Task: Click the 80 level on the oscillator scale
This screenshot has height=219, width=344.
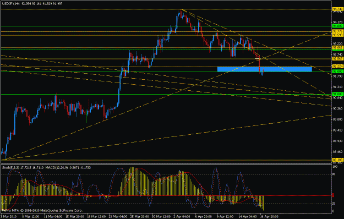Action: [x=334, y=174]
